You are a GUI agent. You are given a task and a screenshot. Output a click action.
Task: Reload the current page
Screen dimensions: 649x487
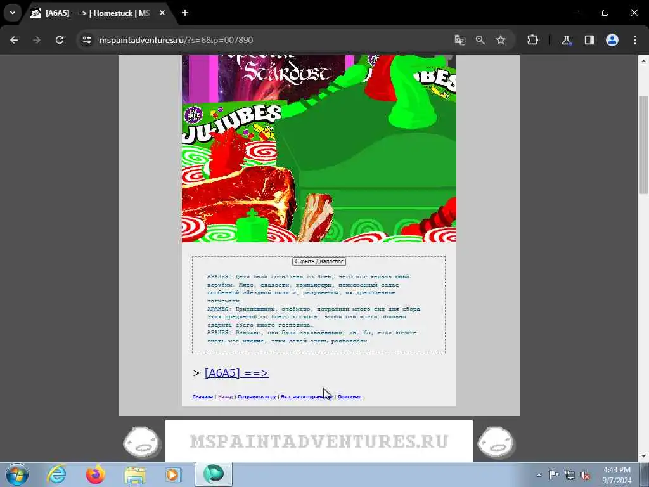point(60,40)
